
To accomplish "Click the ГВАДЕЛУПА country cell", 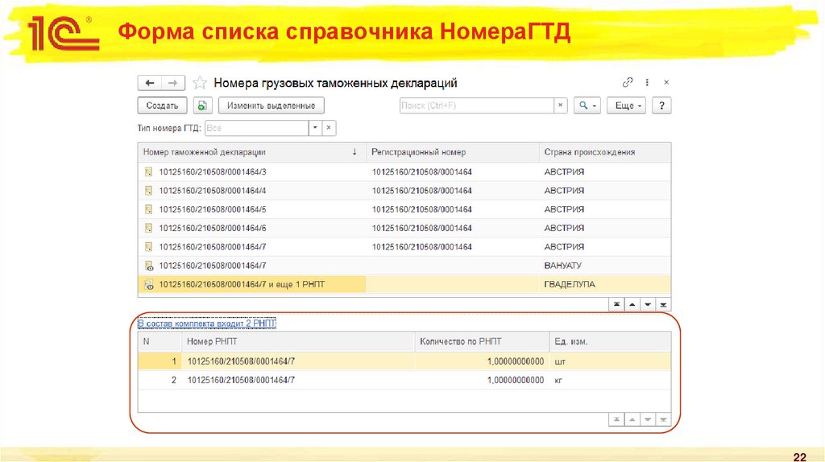I will coord(605,284).
